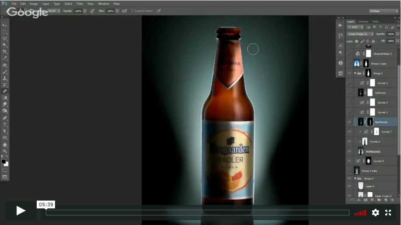401x225 pixels.
Task: Hide the Rechtsvoor layer
Action: 349,122
